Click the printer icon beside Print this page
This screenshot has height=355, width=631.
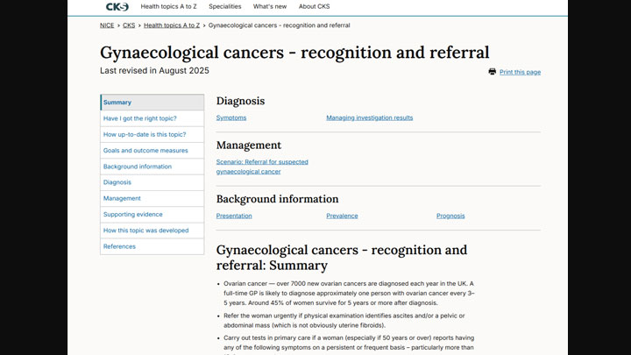(493, 72)
